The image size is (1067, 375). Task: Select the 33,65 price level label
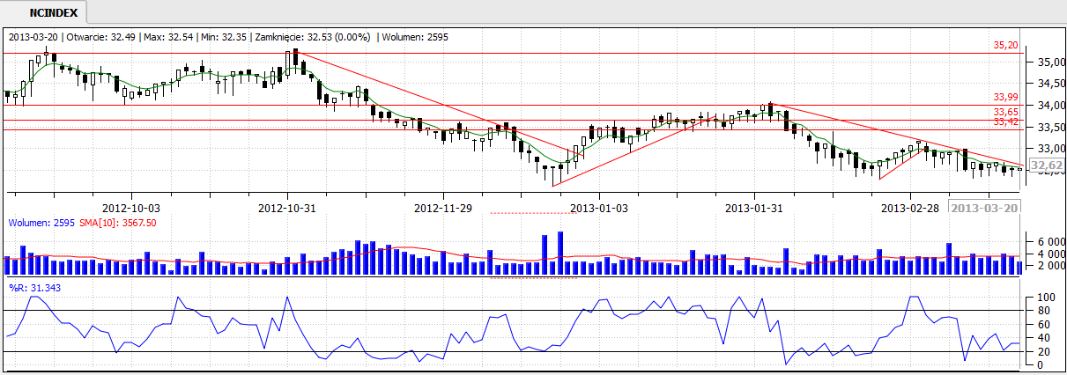[1005, 113]
